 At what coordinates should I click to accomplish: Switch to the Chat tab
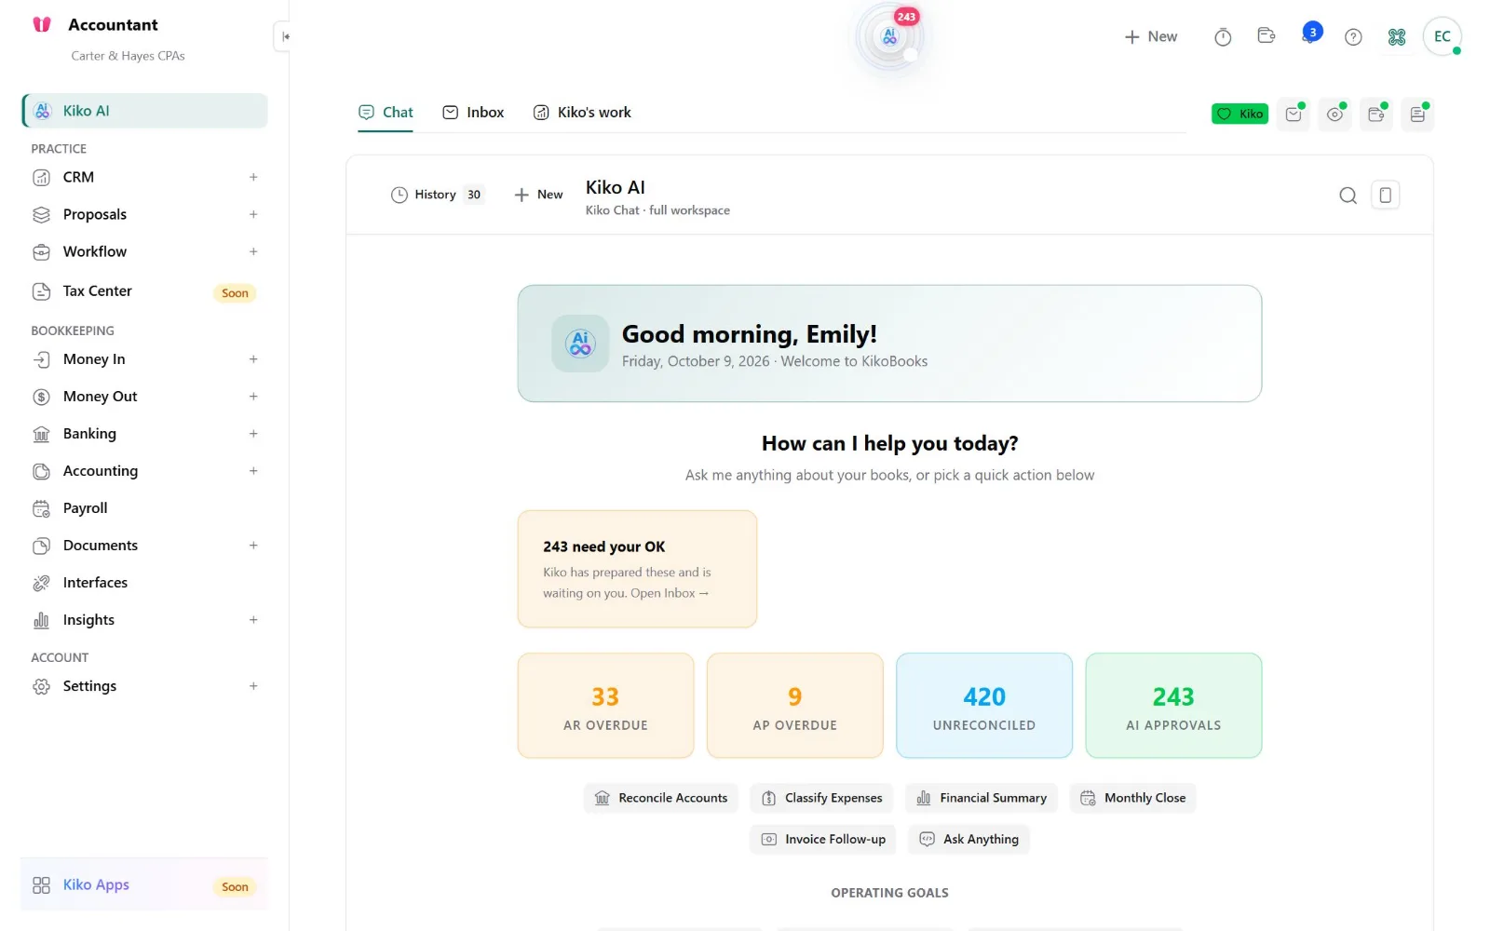pyautogui.click(x=386, y=113)
